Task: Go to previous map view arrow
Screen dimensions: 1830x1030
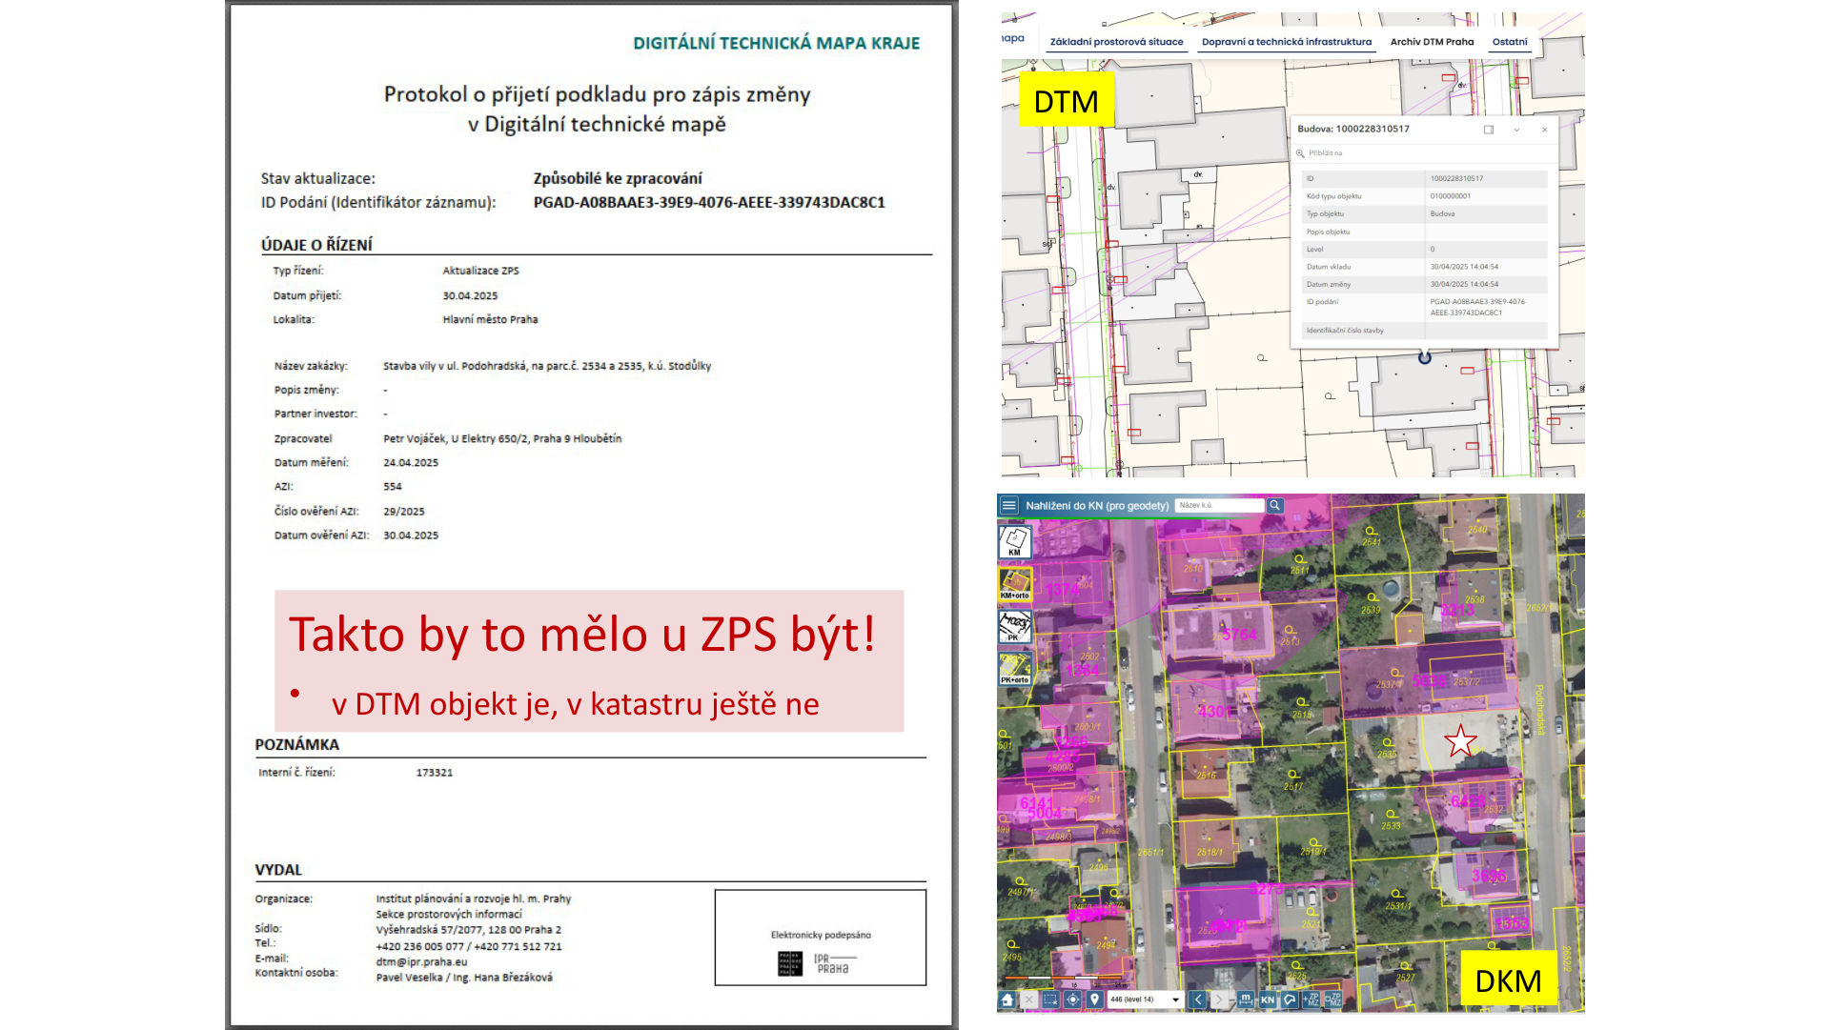Action: [x=1198, y=1000]
